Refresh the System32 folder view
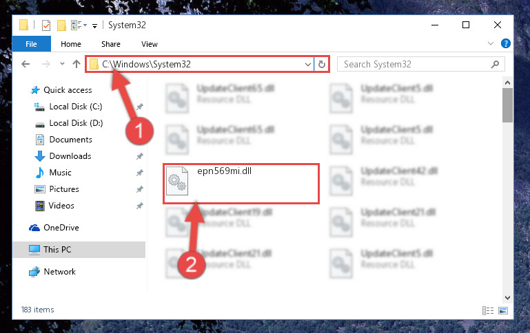Image resolution: width=530 pixels, height=333 pixels. coord(322,64)
